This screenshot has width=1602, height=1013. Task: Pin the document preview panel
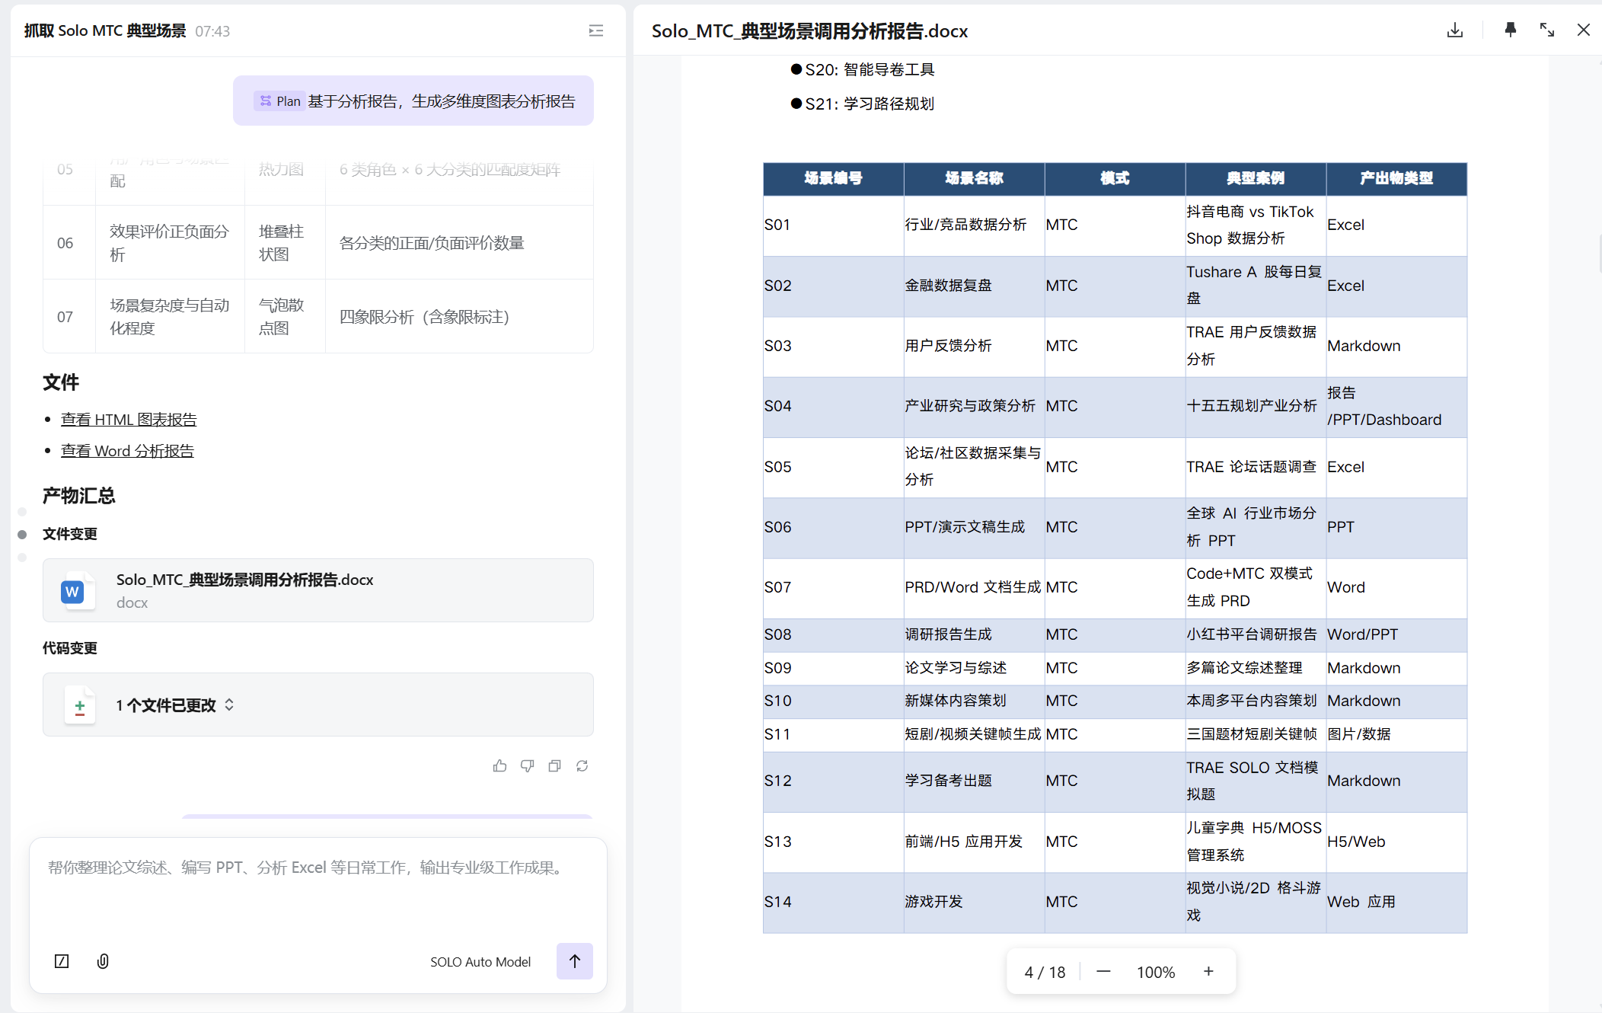coord(1510,30)
